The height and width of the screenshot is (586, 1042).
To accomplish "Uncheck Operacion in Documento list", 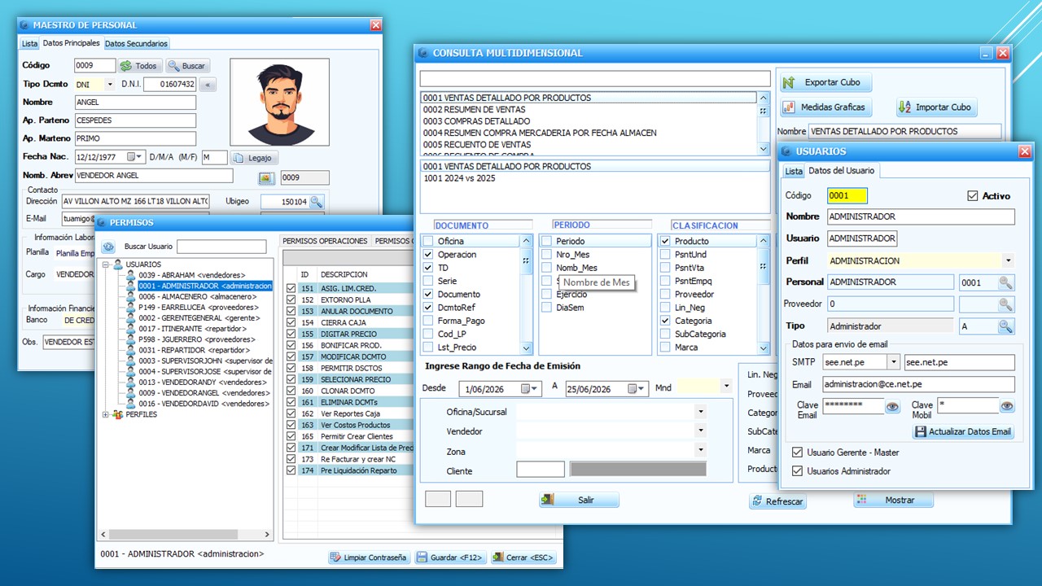I will 428,254.
